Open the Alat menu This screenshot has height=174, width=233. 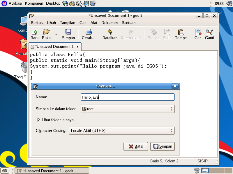(x=94, y=23)
